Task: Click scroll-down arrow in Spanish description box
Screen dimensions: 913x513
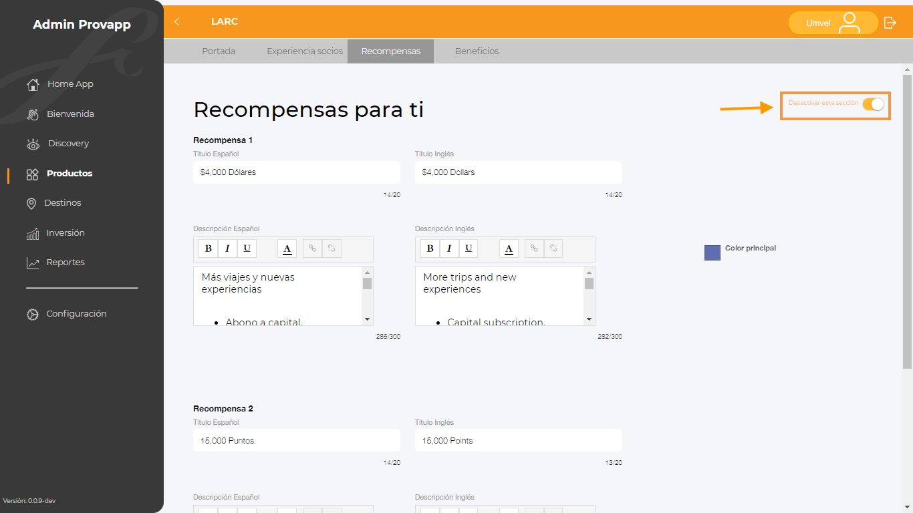Action: (368, 320)
